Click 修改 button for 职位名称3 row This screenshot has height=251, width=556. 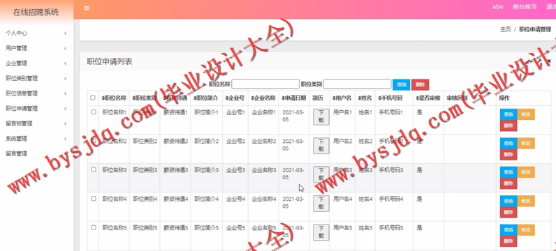(526, 172)
